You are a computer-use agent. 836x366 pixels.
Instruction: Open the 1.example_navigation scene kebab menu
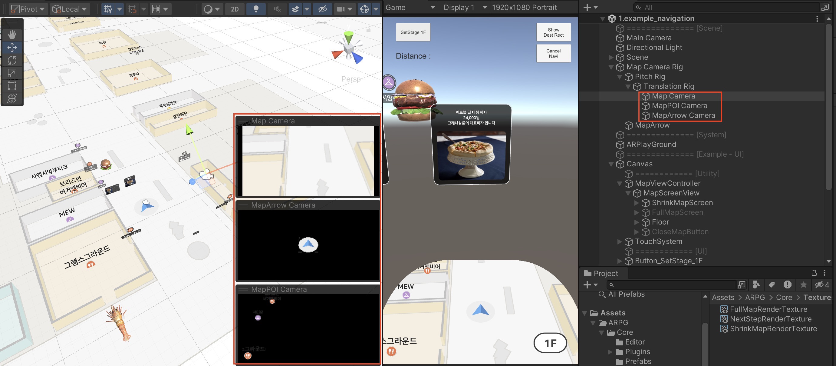pos(817,18)
